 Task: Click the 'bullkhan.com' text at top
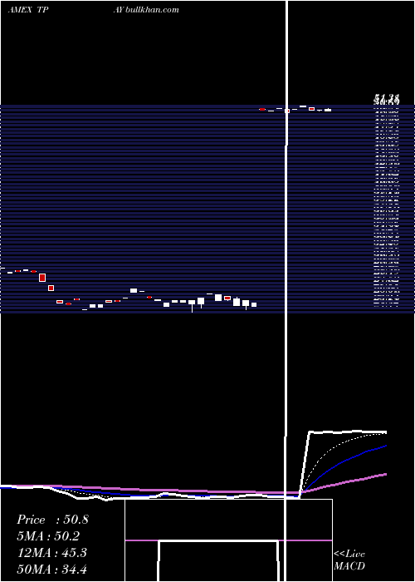[153, 10]
